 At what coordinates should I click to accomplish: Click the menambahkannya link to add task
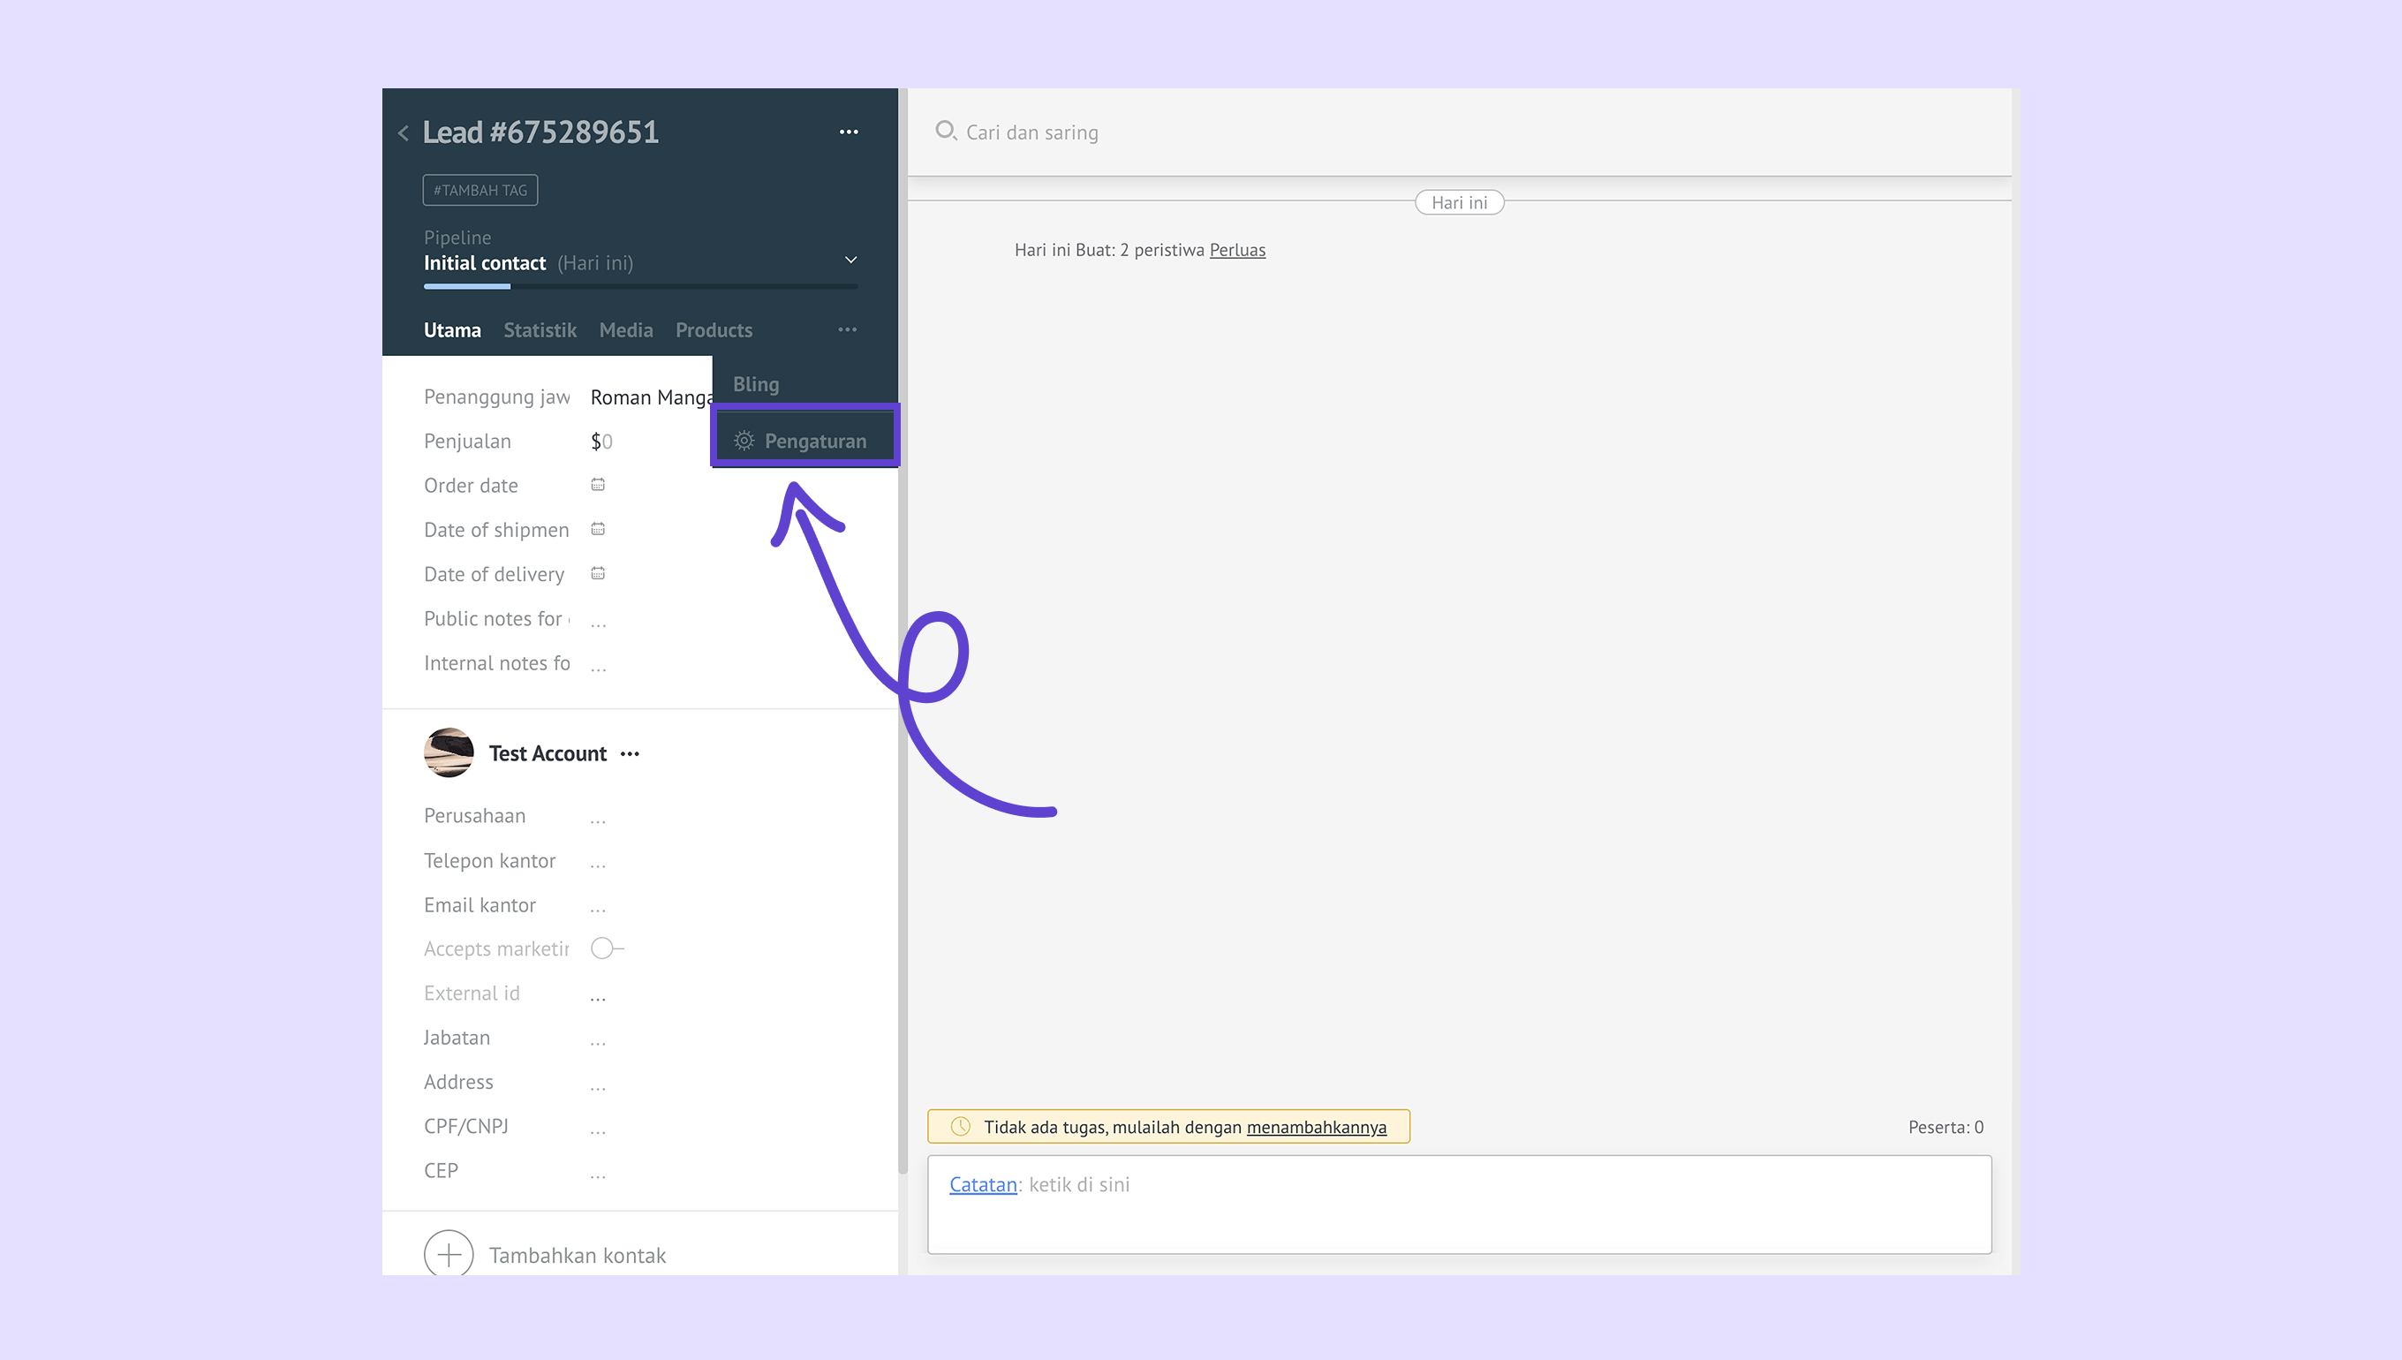pos(1316,1128)
